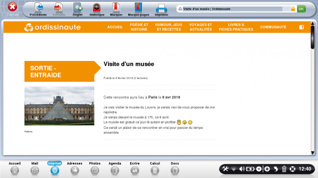The height and width of the screenshot is (178, 318).
Task: Click the 12:40 clock
Action: [x=305, y=169]
